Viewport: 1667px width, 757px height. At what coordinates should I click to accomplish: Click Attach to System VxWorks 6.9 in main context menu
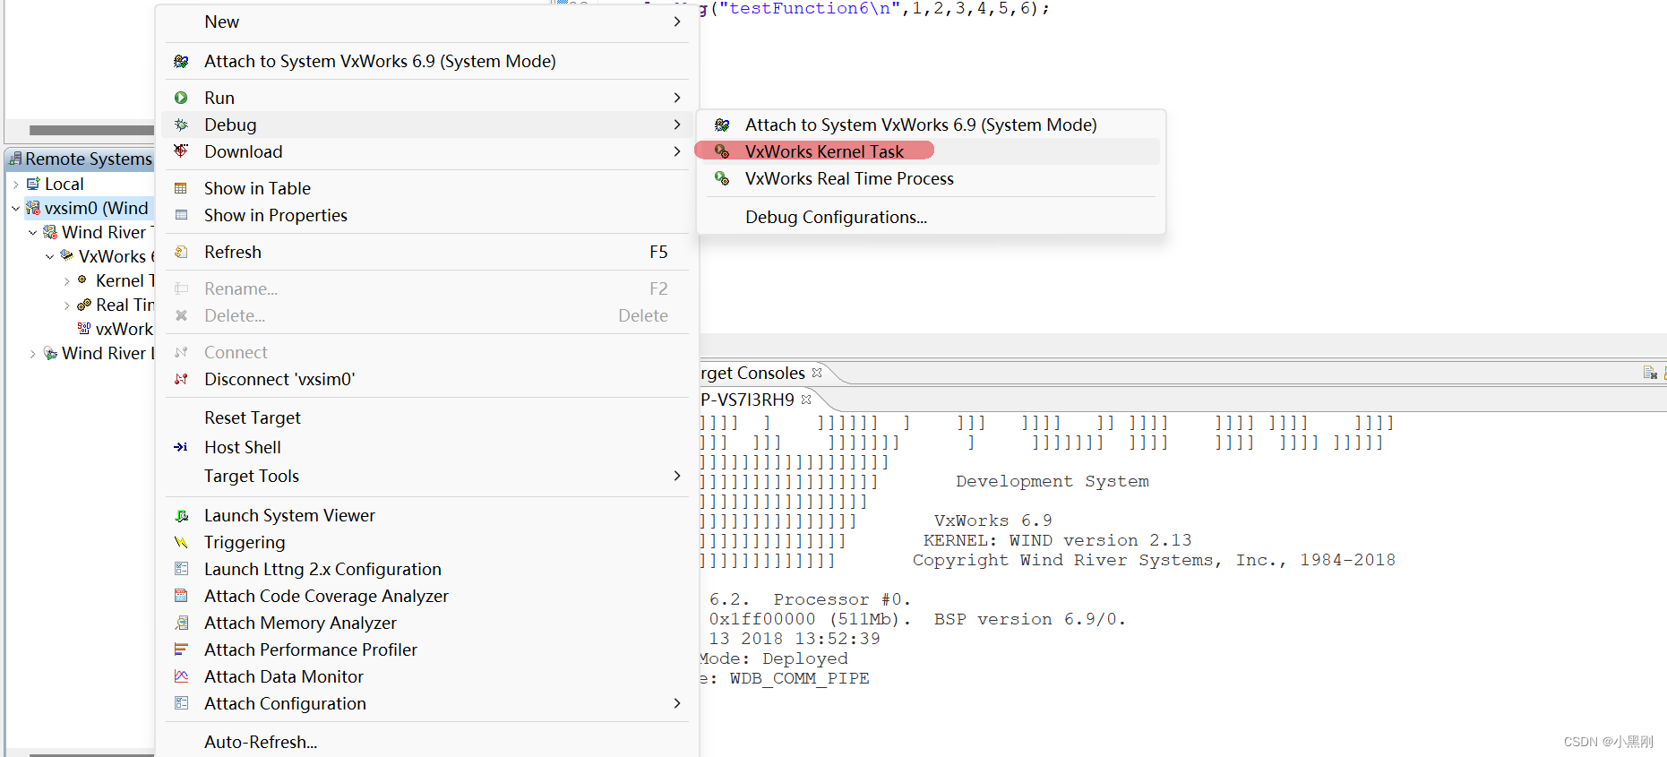[x=427, y=61]
